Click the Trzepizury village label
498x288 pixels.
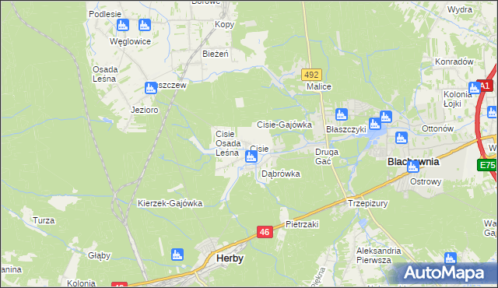(x=368, y=203)
